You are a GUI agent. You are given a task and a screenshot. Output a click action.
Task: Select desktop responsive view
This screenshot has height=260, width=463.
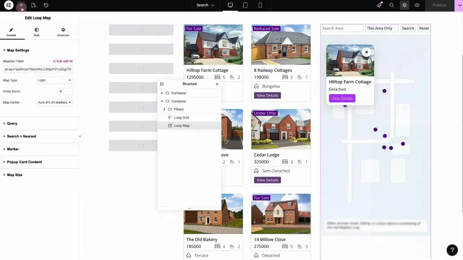(x=230, y=5)
